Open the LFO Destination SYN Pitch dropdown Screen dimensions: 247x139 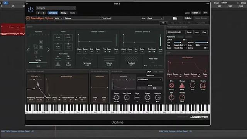point(150,80)
